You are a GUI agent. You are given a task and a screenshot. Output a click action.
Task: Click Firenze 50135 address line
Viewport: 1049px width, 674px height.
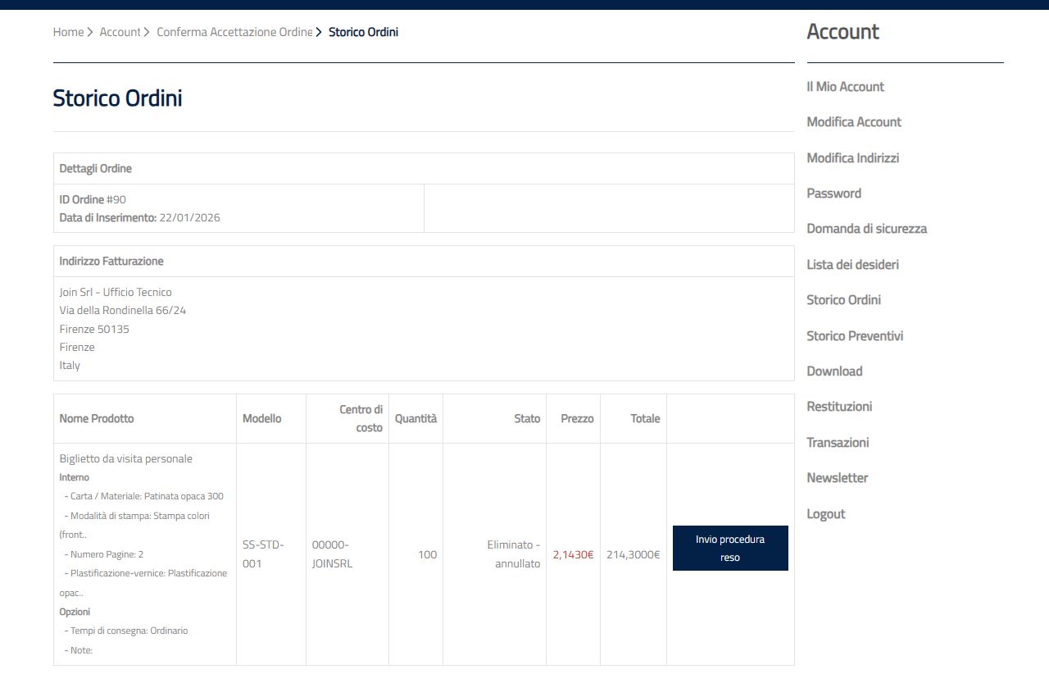tap(94, 329)
